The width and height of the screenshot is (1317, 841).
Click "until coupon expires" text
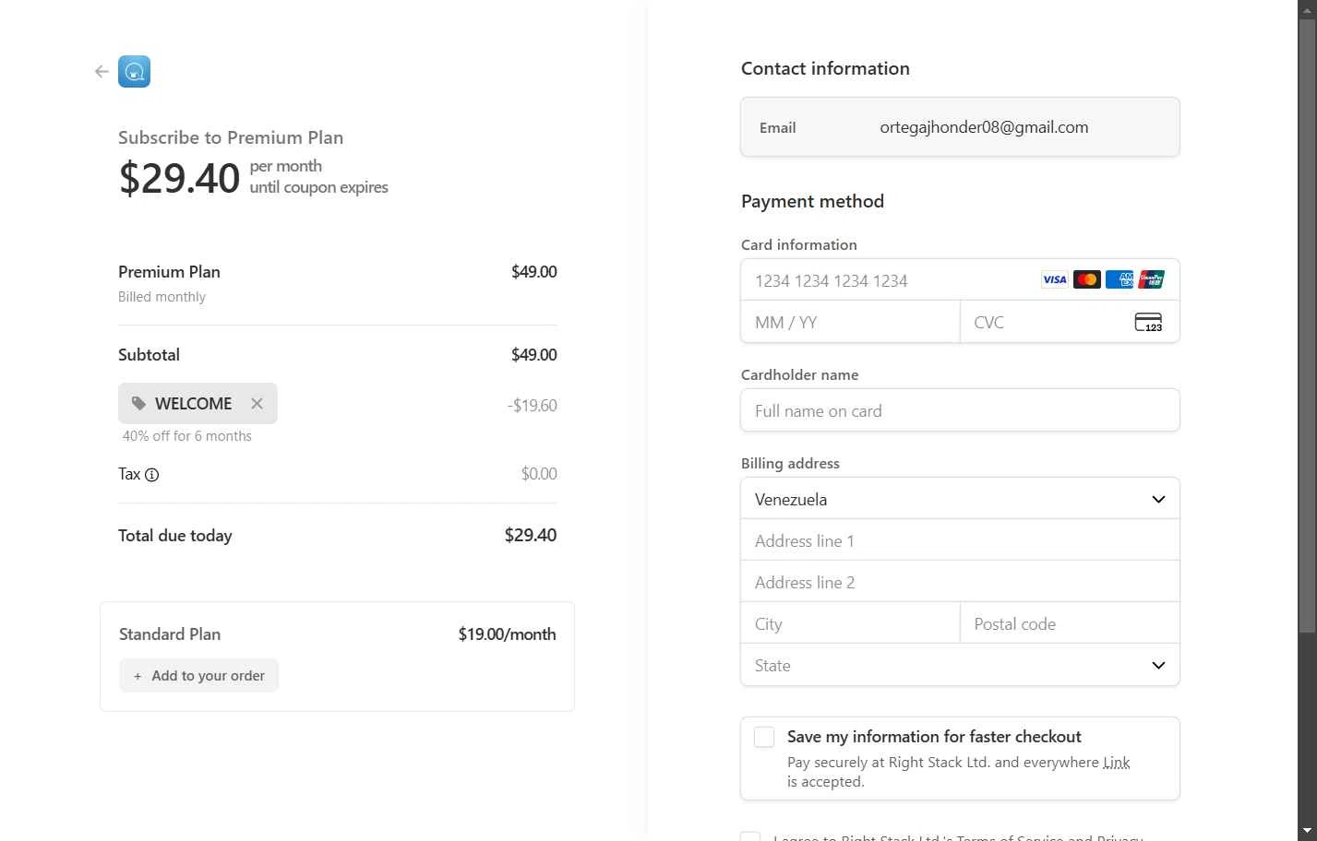[319, 187]
